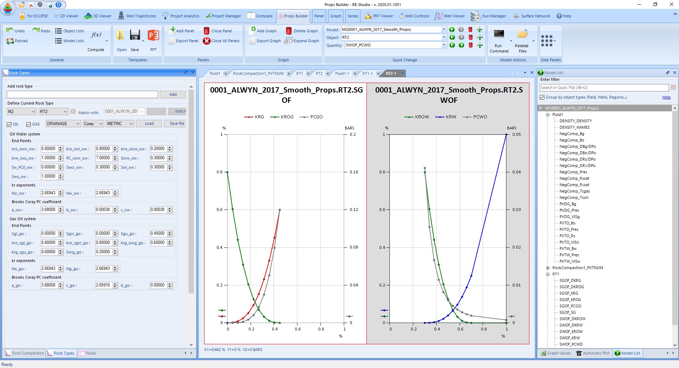The width and height of the screenshot is (679, 368).
Task: Open Surface Network module
Action: (532, 16)
